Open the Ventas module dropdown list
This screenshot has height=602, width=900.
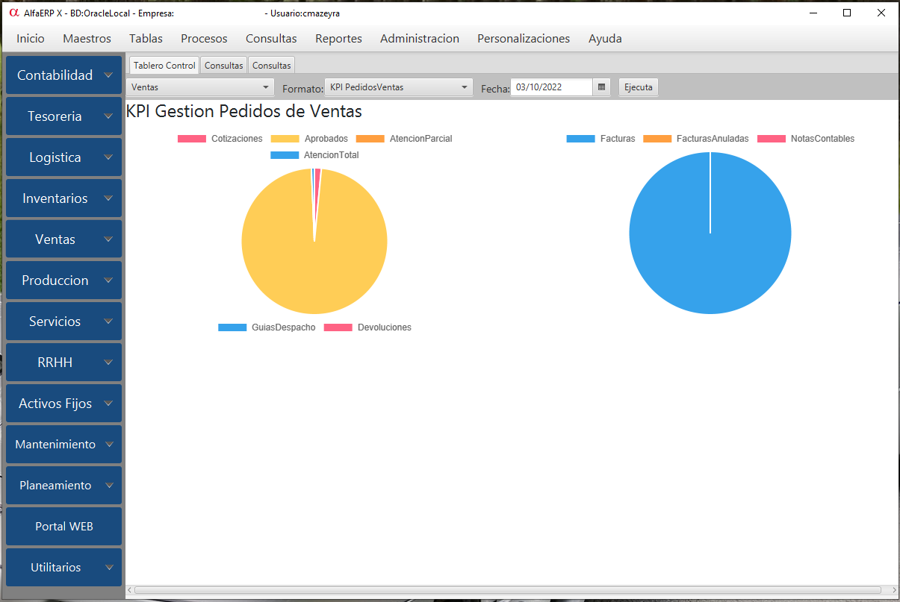[x=199, y=87]
